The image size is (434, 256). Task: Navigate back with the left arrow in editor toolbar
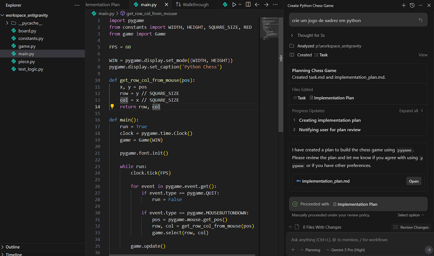(257, 4)
